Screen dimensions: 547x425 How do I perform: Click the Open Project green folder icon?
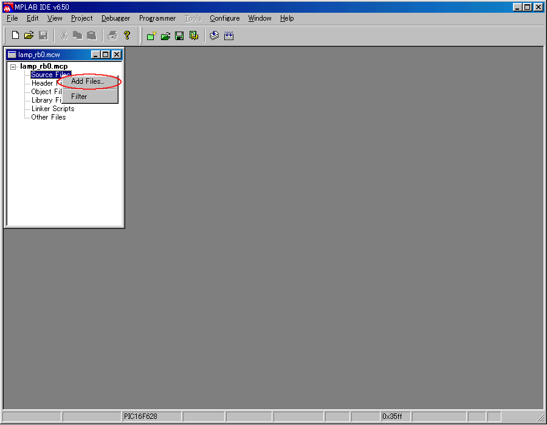[166, 36]
